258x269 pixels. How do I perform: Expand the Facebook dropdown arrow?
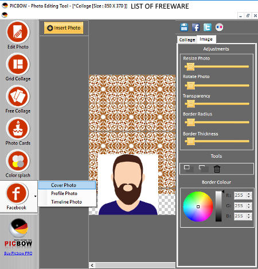point(36,196)
